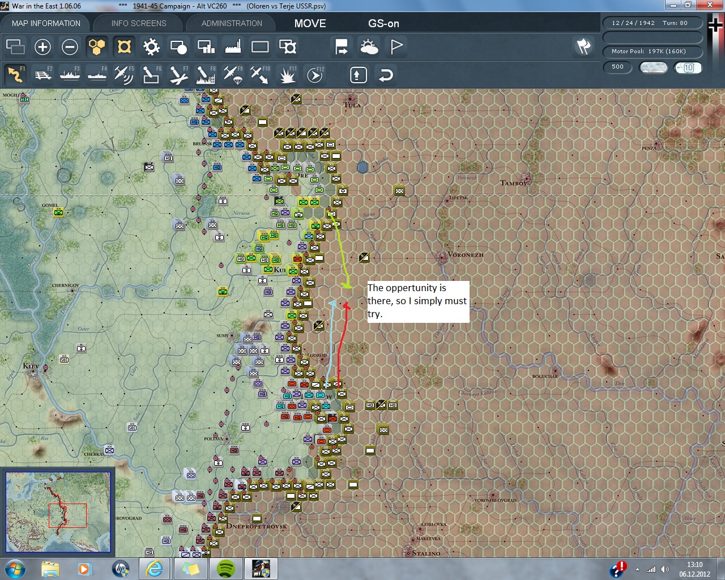Click the Dnepropetrovsk city label on map
This screenshot has height=580, width=725.
(x=257, y=526)
